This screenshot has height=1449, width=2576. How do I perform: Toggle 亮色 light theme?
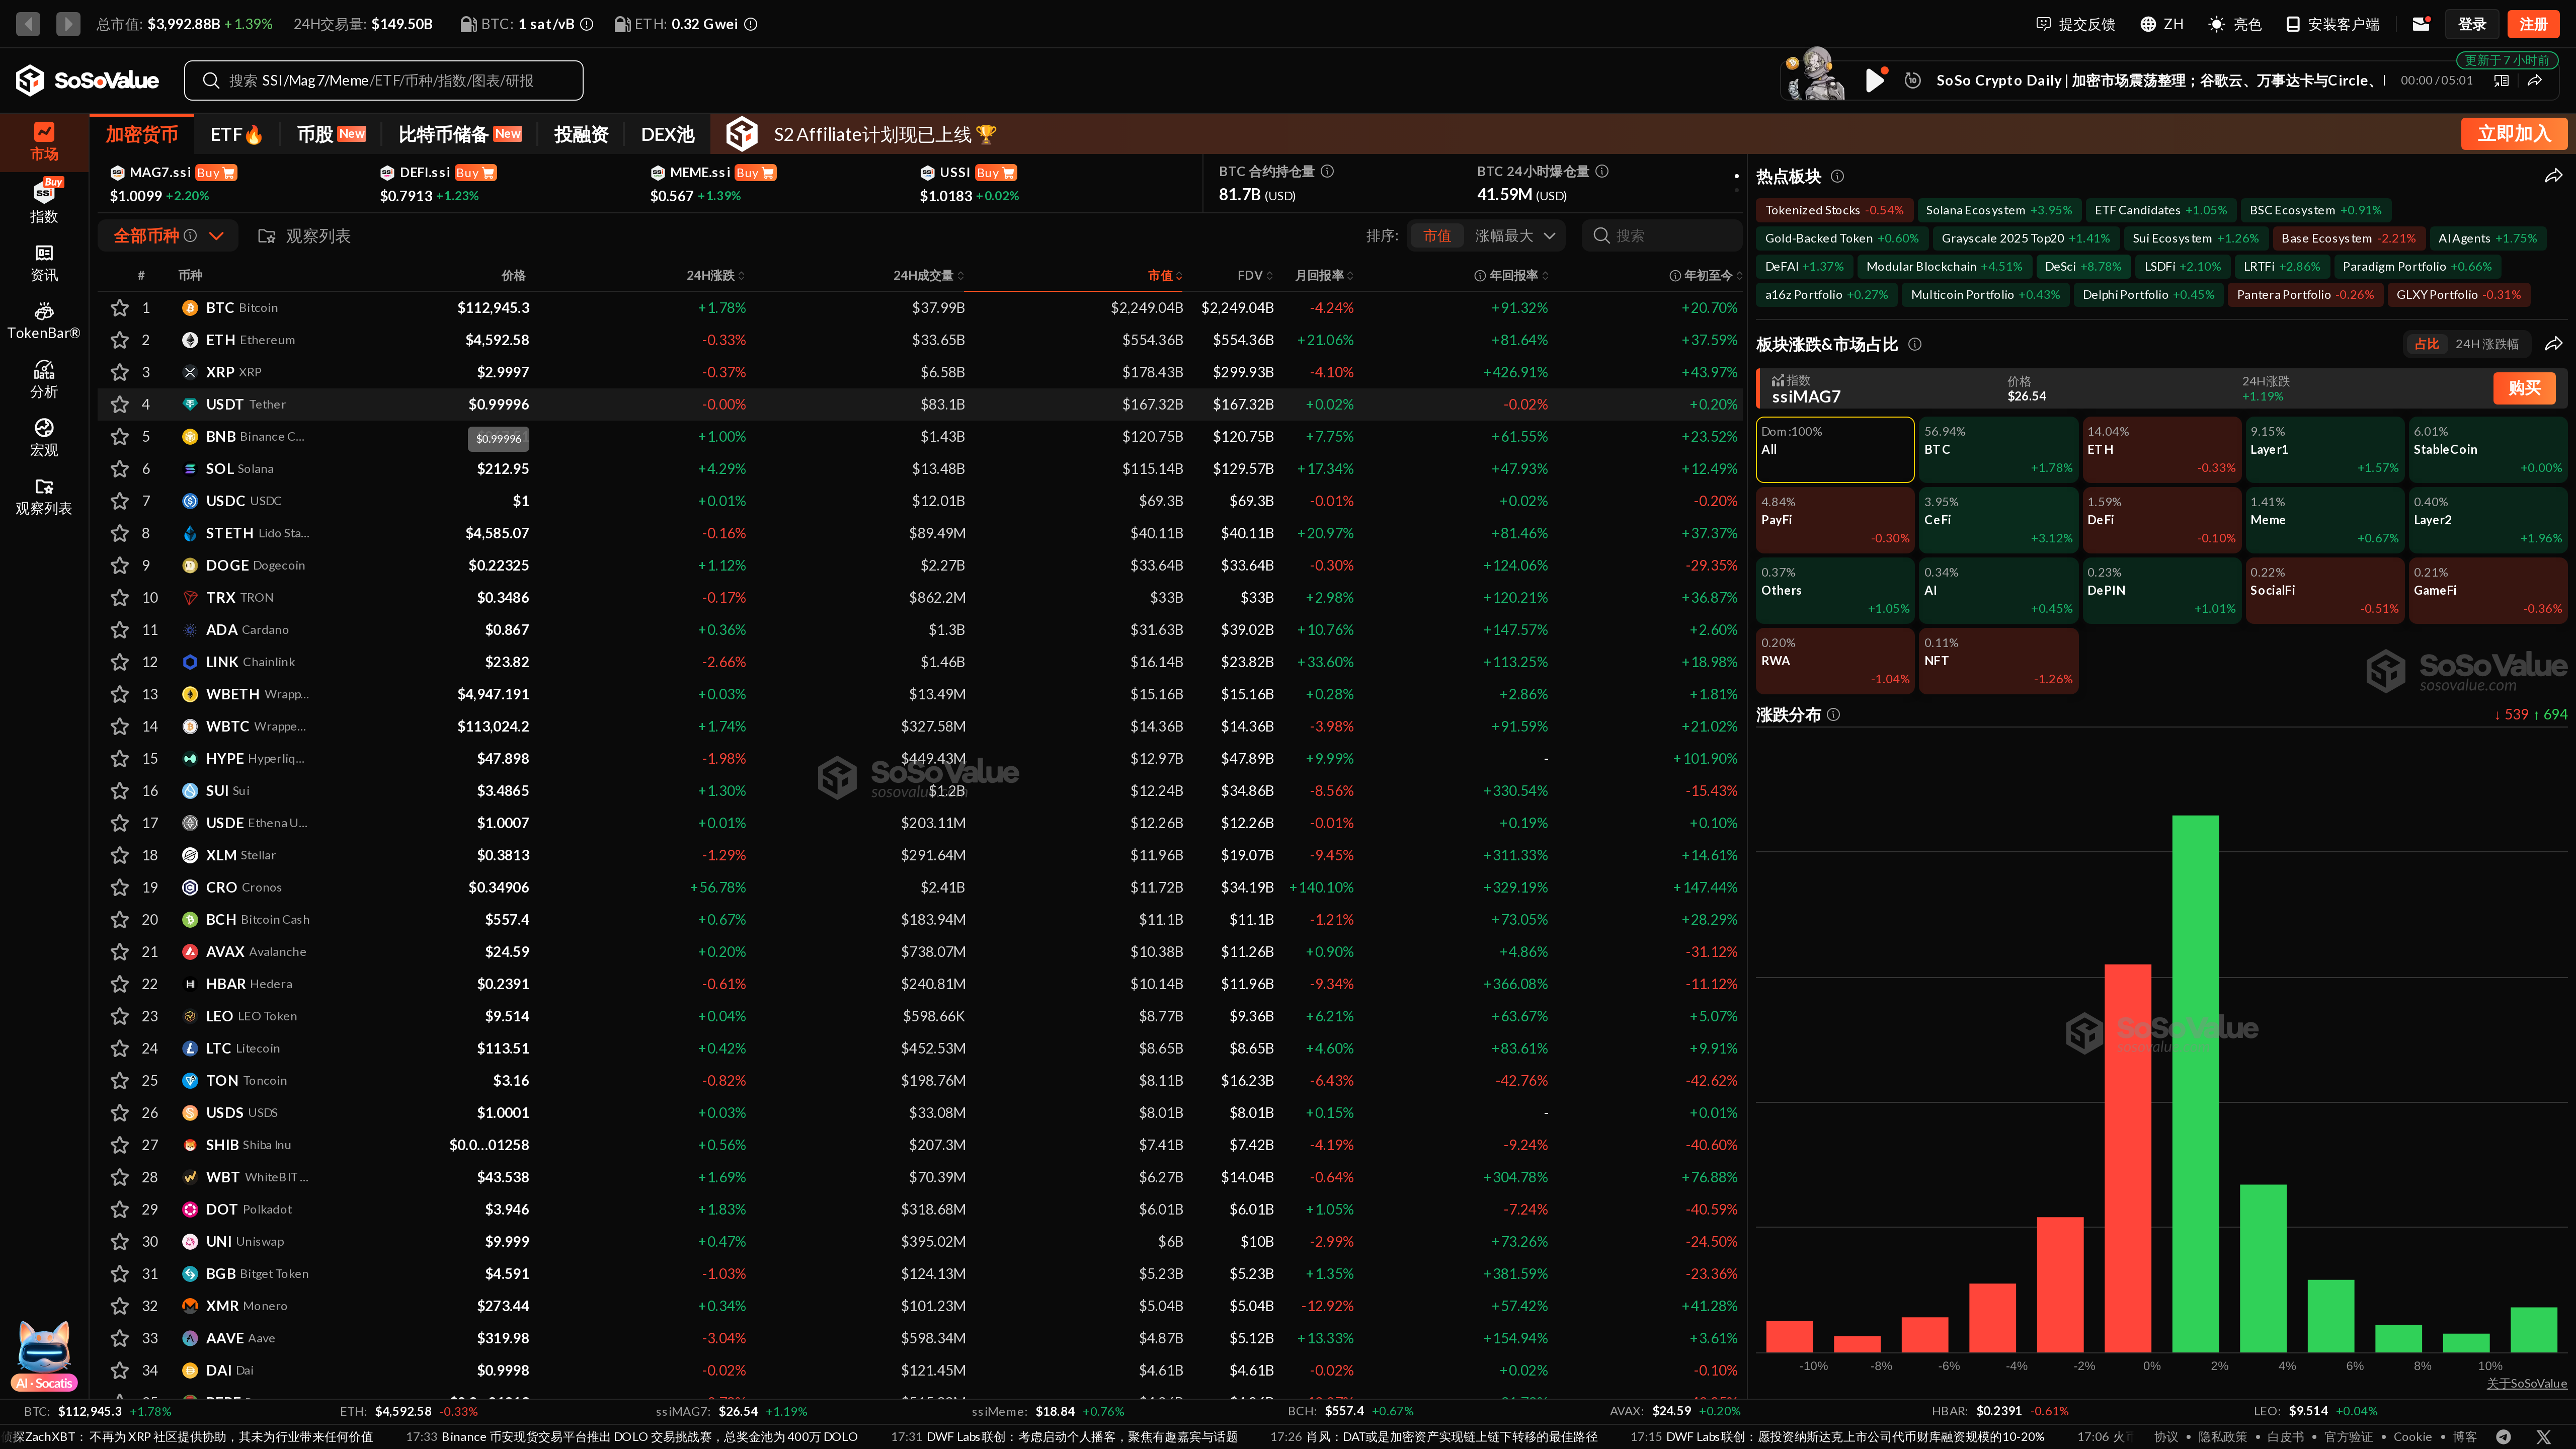point(2234,24)
